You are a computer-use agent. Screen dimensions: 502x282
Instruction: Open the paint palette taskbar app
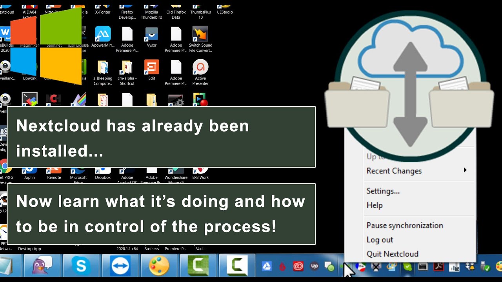coord(159,266)
